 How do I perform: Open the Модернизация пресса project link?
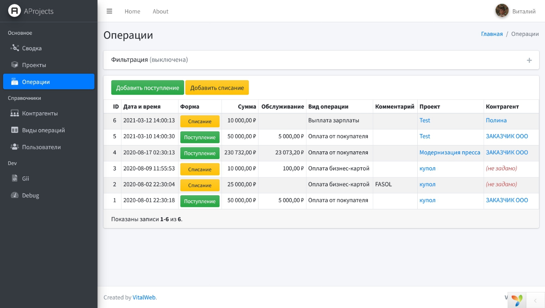(450, 152)
